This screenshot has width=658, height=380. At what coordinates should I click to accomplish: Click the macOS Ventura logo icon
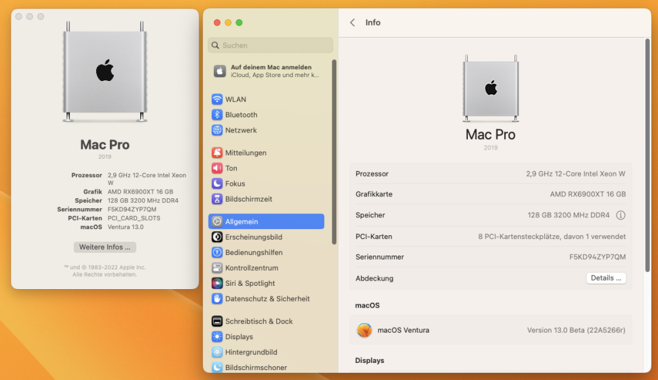click(365, 330)
